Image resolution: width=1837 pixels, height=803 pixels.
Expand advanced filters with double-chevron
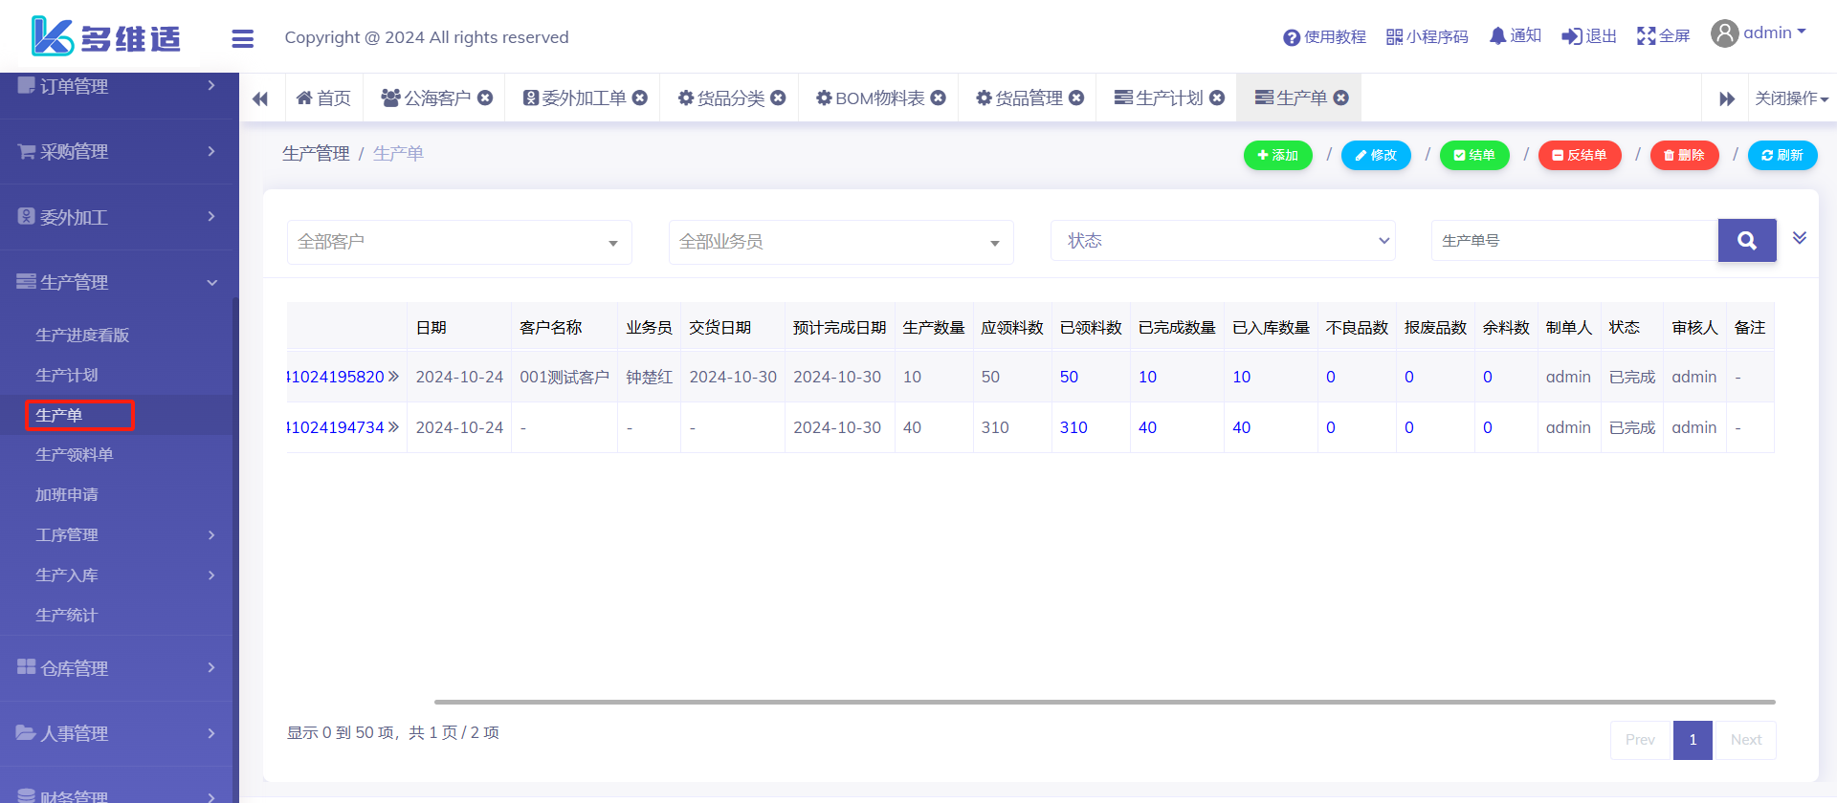1799,238
